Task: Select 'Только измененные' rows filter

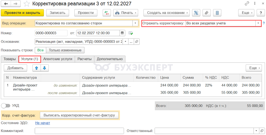Action: tap(65, 50)
